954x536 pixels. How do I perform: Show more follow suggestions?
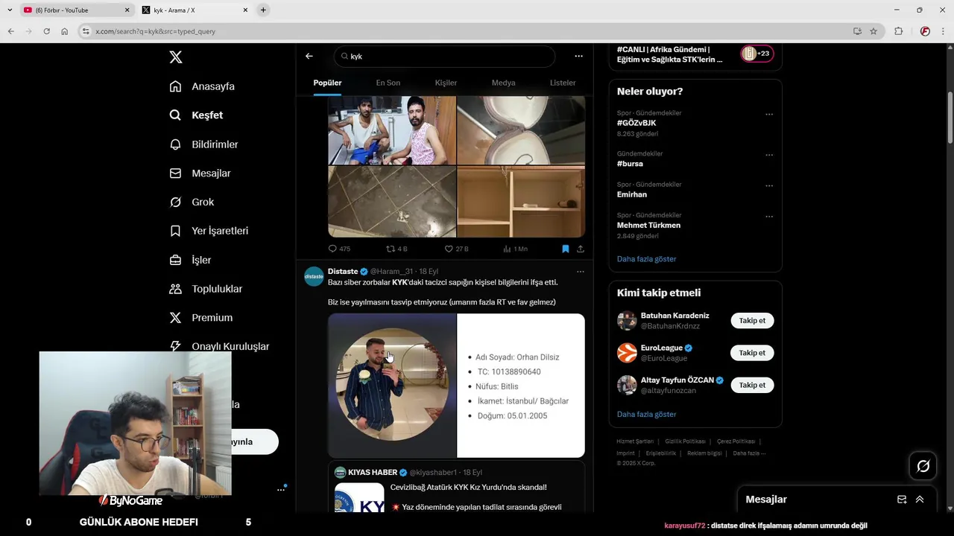point(646,414)
